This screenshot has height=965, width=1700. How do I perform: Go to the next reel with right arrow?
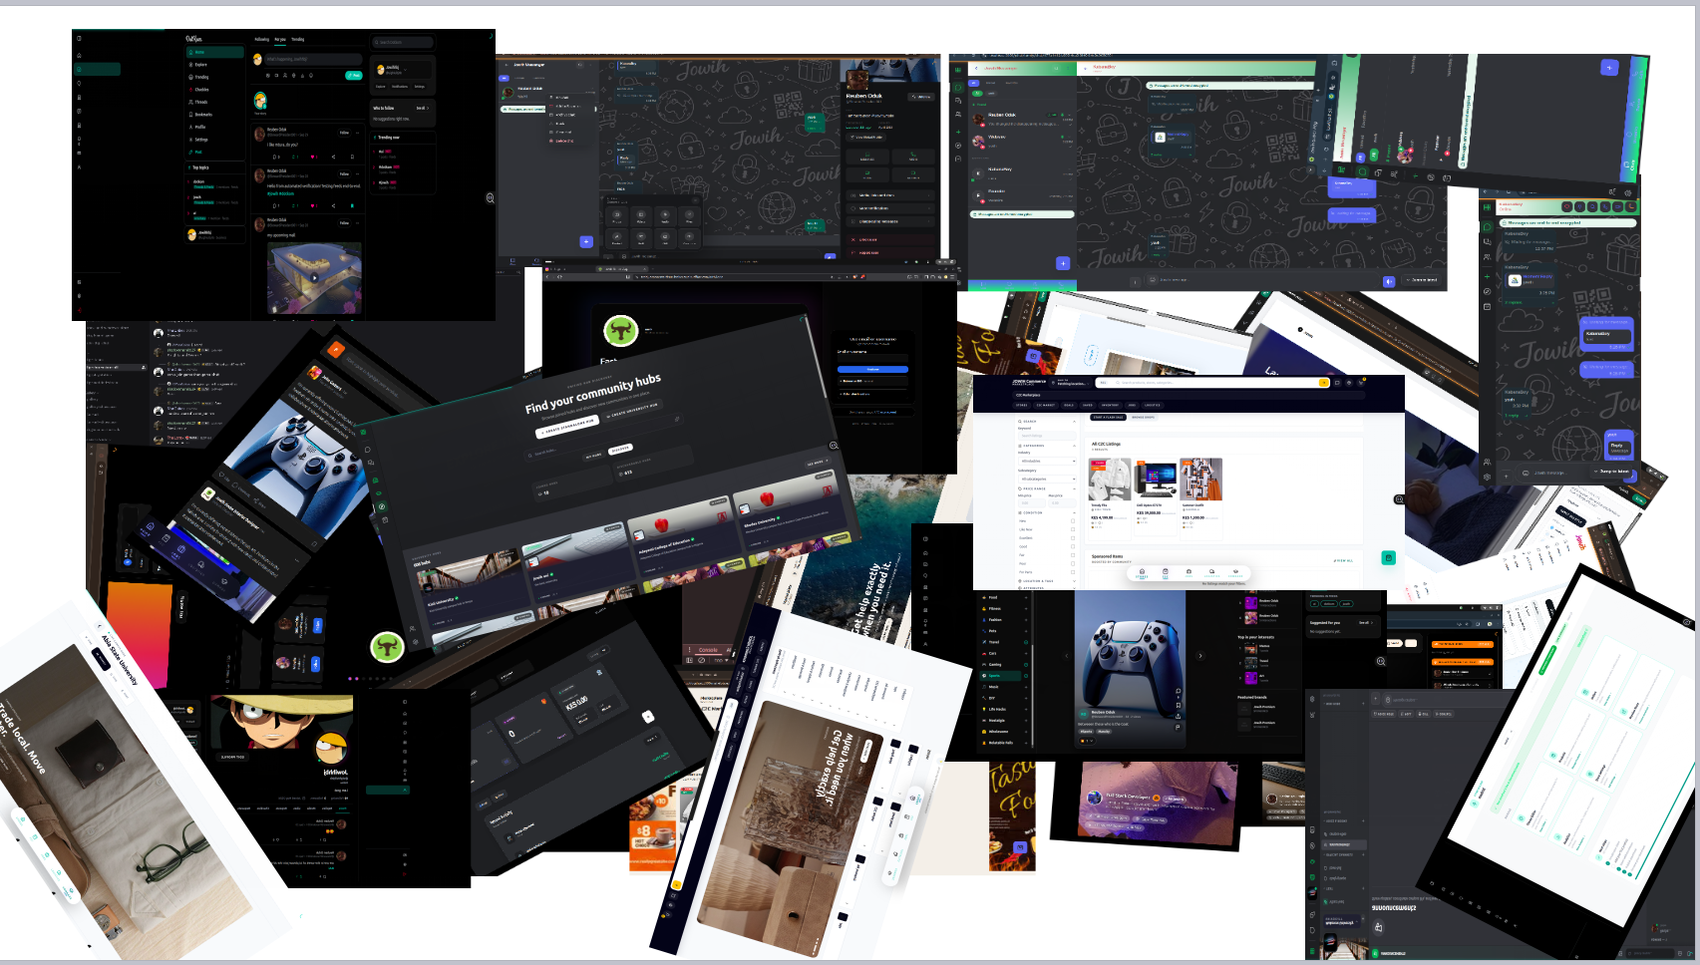tap(1200, 656)
